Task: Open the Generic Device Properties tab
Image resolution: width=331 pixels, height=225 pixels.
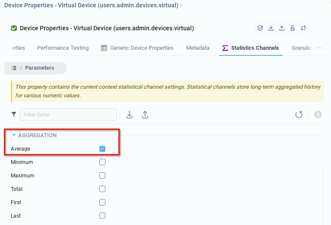Action: 137,48
